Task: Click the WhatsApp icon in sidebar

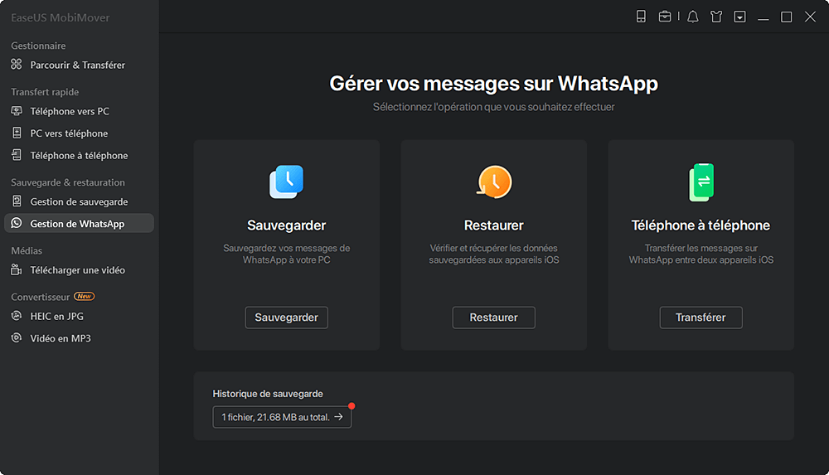Action: 17,223
